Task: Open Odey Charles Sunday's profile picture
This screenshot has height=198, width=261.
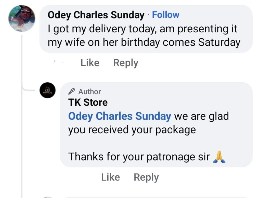Action: point(21,19)
